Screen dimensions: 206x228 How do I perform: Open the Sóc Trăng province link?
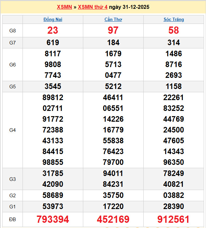pyautogui.click(x=174, y=20)
